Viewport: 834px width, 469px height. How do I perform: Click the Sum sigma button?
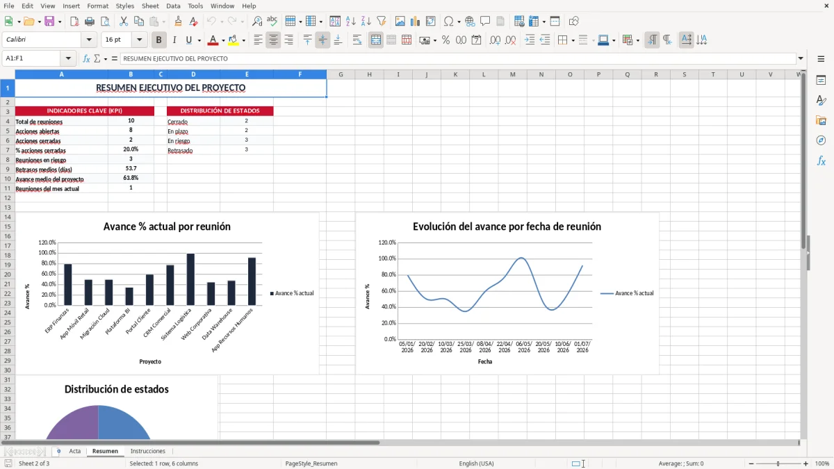pyautogui.click(x=97, y=58)
